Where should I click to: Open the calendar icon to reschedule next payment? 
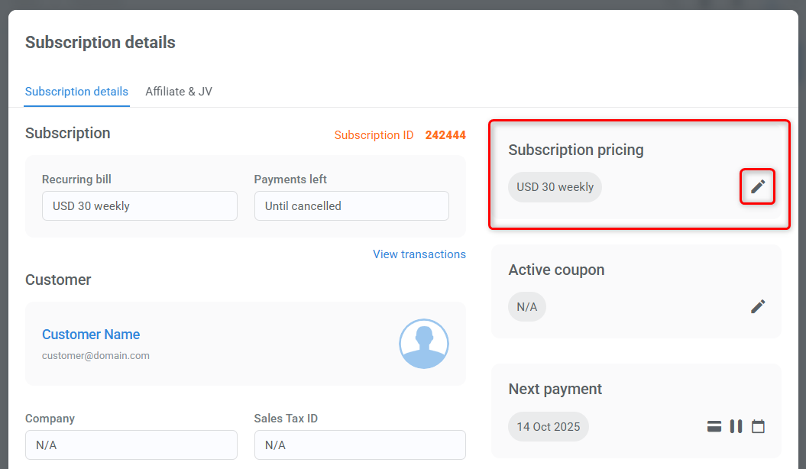(758, 426)
